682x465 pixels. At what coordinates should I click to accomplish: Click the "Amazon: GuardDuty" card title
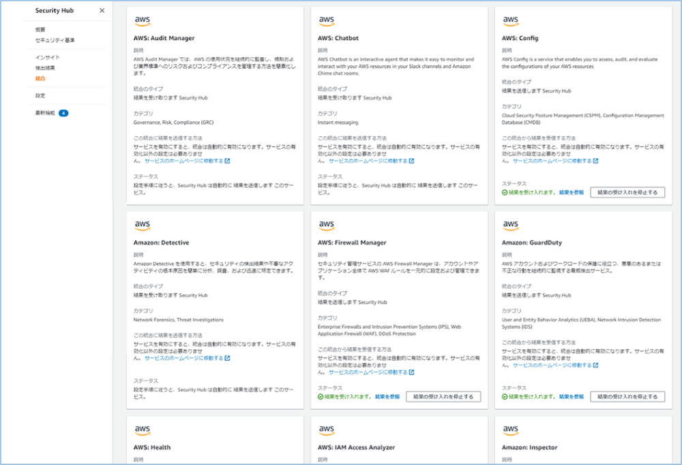[531, 242]
